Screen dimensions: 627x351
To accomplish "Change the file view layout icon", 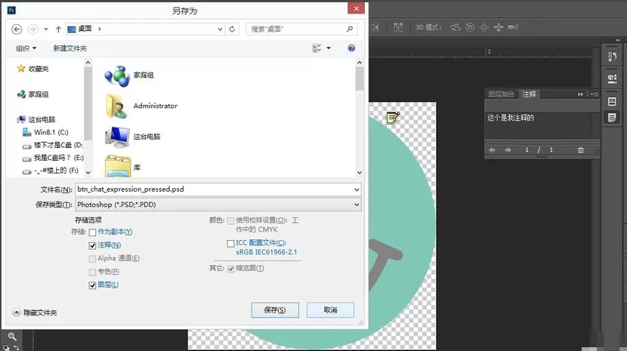I will pyautogui.click(x=317, y=48).
